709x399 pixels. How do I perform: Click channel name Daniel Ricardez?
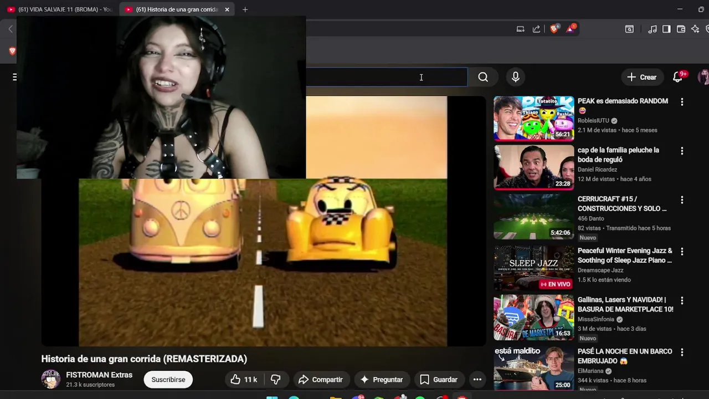pyautogui.click(x=597, y=170)
